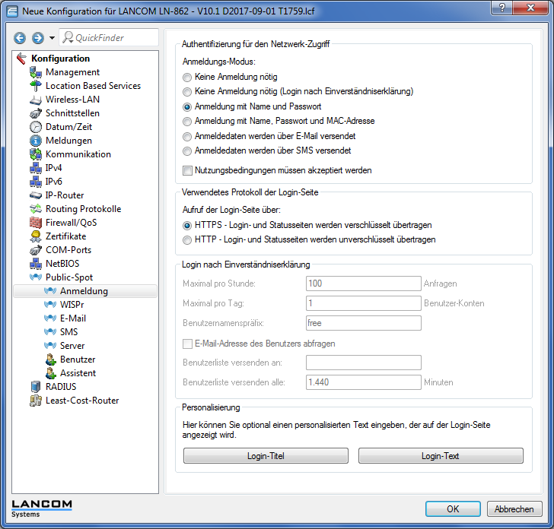Open the Benutzer section under Public-Spot

click(x=77, y=360)
